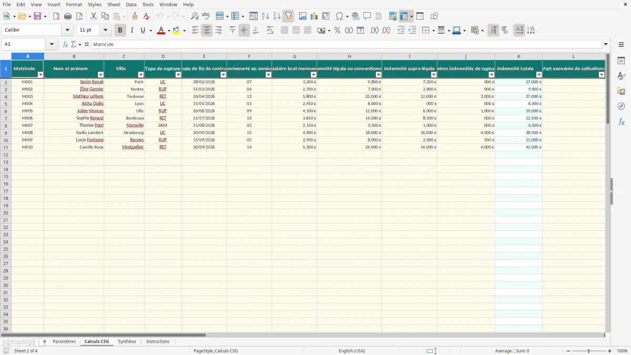
Task: Open the Font Name dropdown
Action: [67, 31]
